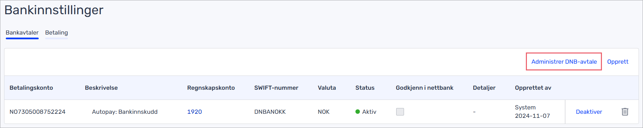Screen dimensions: 643x128
Task: Open ledger account 1920 link
Action: [x=195, y=112]
